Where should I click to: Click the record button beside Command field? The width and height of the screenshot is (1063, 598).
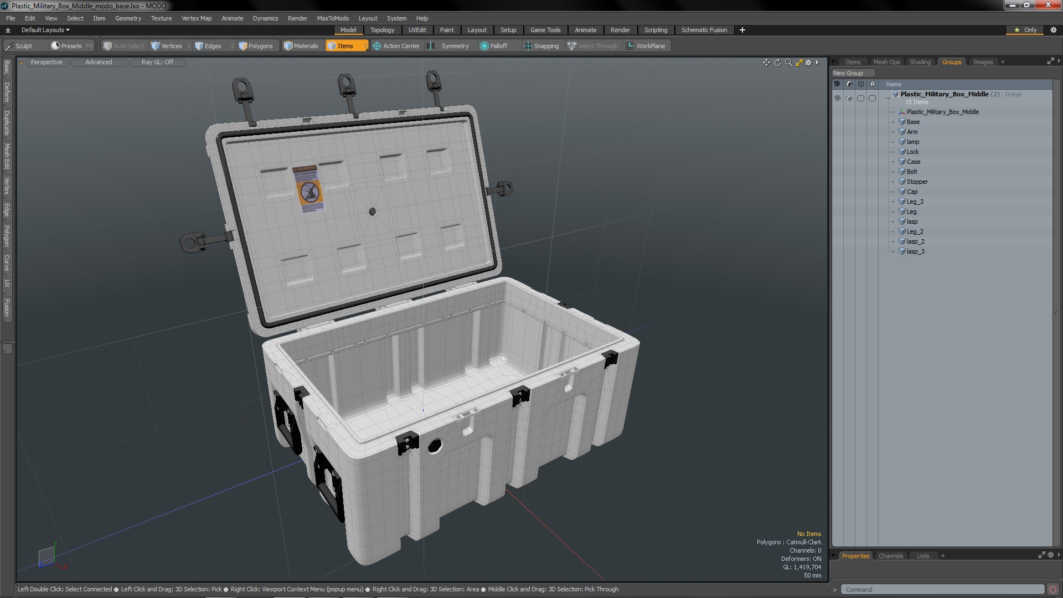point(1053,590)
